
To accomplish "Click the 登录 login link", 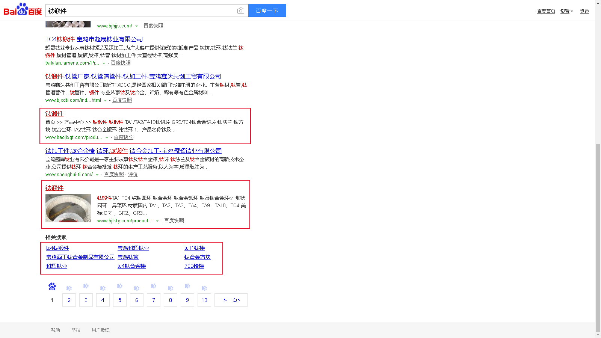I will [584, 11].
